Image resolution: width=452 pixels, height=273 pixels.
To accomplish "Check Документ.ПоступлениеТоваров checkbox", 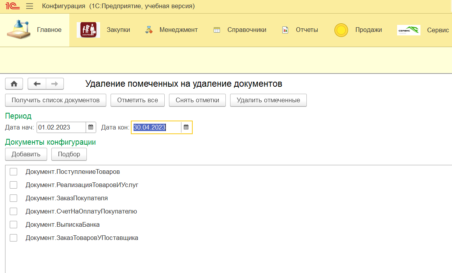I will pos(14,171).
